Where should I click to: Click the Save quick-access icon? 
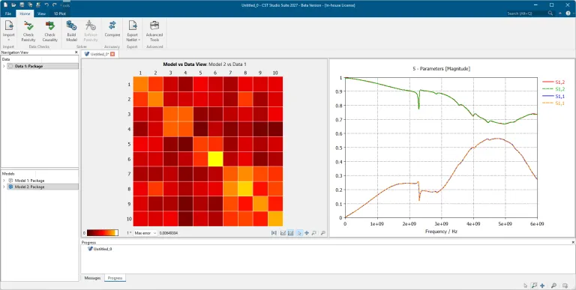click(22, 4)
